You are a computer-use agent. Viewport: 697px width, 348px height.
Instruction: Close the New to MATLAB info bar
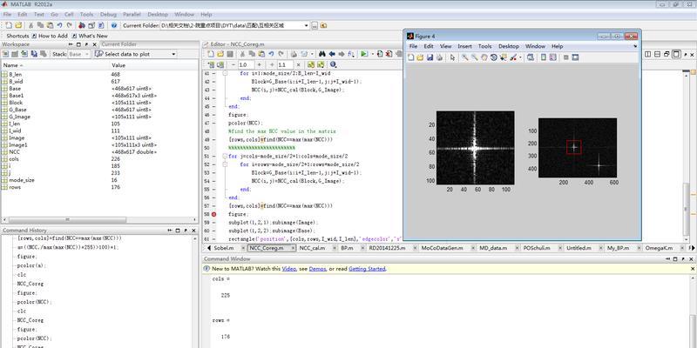[x=693, y=269]
